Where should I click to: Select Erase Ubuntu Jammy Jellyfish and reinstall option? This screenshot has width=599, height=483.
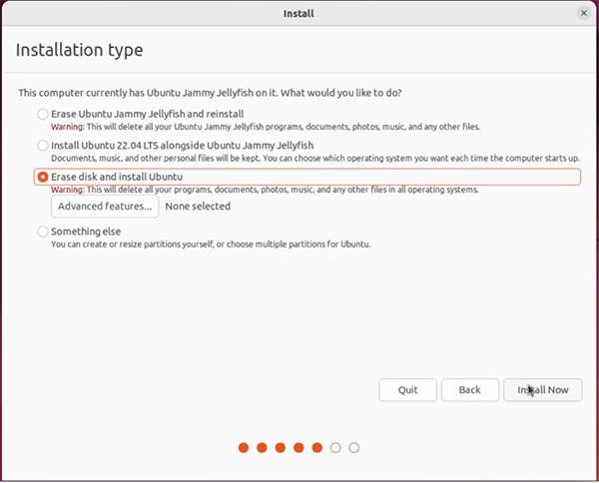tap(42, 114)
